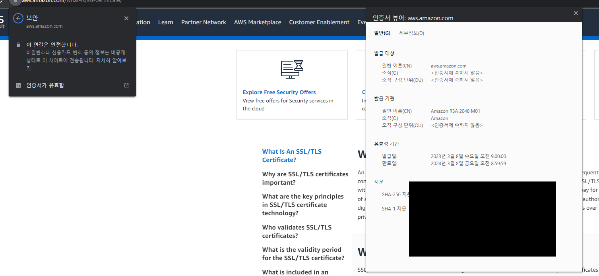Viewport: 599px width, 276px height.
Task: Go back using security popup arrow
Action: pyautogui.click(x=18, y=18)
